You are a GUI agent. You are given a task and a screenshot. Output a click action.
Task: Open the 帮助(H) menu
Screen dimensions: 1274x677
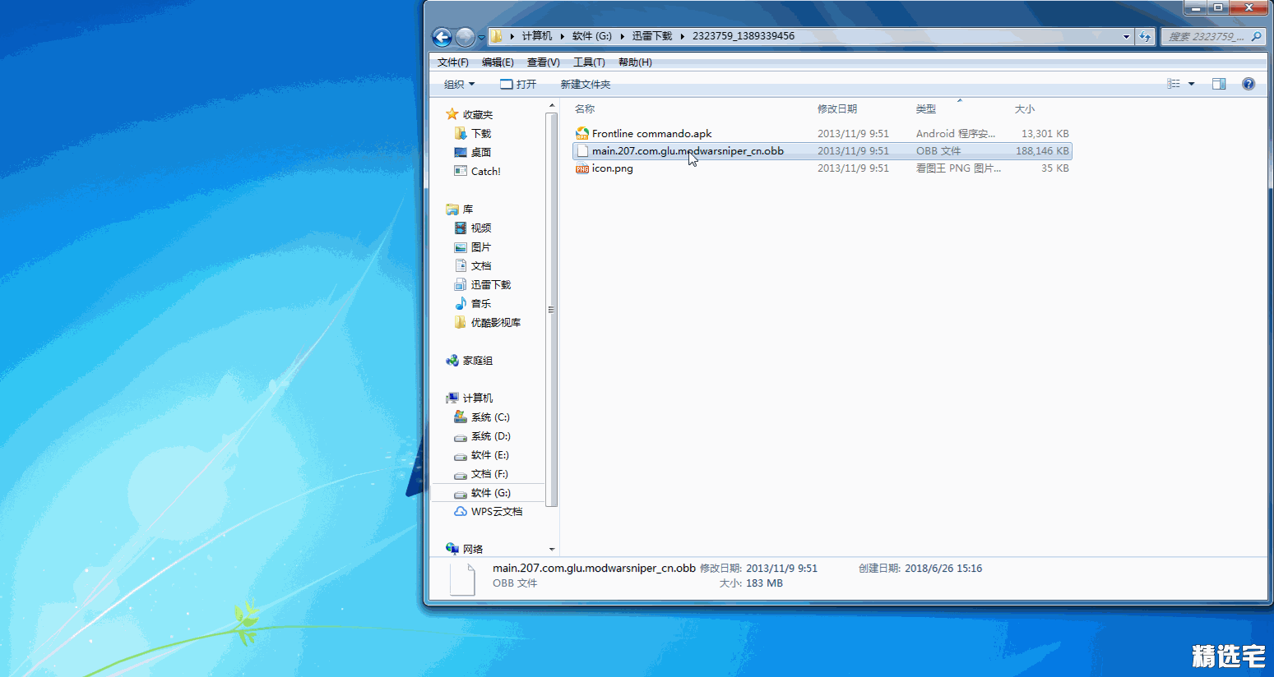point(635,62)
